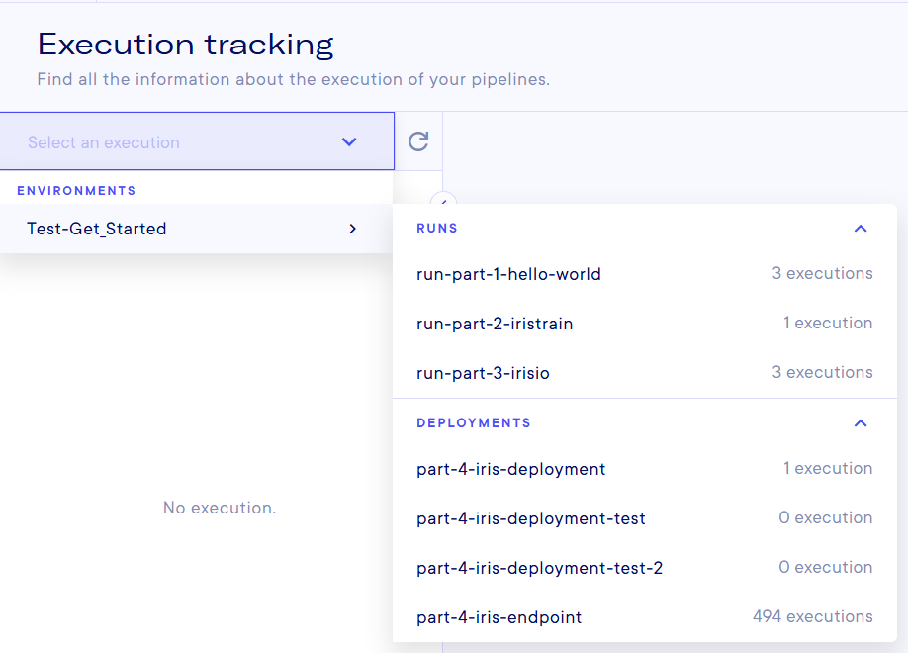Select the Test-Get_Started environment

point(196,229)
